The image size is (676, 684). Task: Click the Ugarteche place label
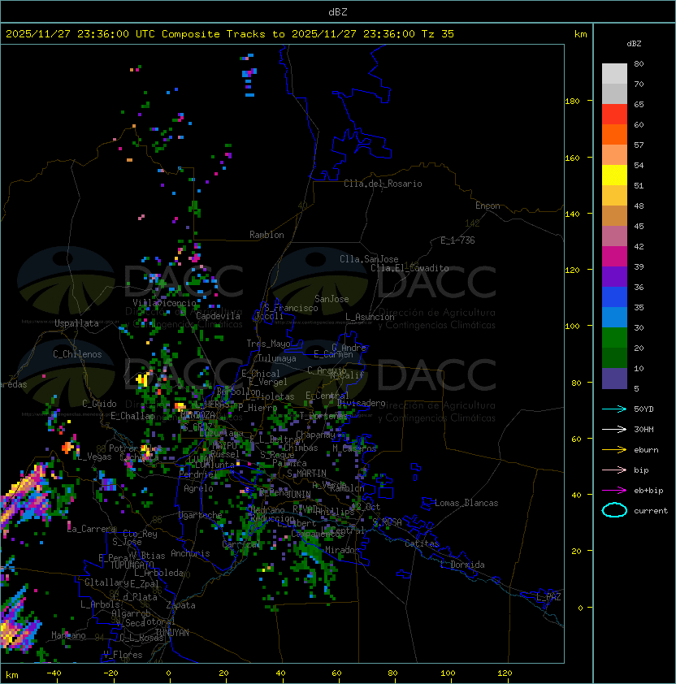[x=201, y=515]
